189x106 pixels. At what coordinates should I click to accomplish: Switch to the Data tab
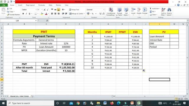pos(50,5)
